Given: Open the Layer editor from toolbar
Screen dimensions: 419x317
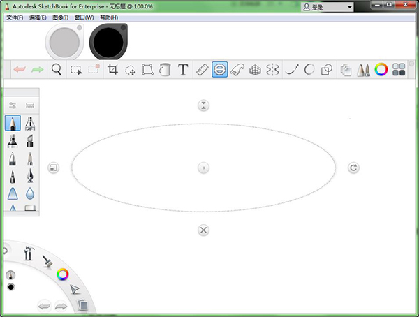Looking at the screenshot, I should (346, 70).
